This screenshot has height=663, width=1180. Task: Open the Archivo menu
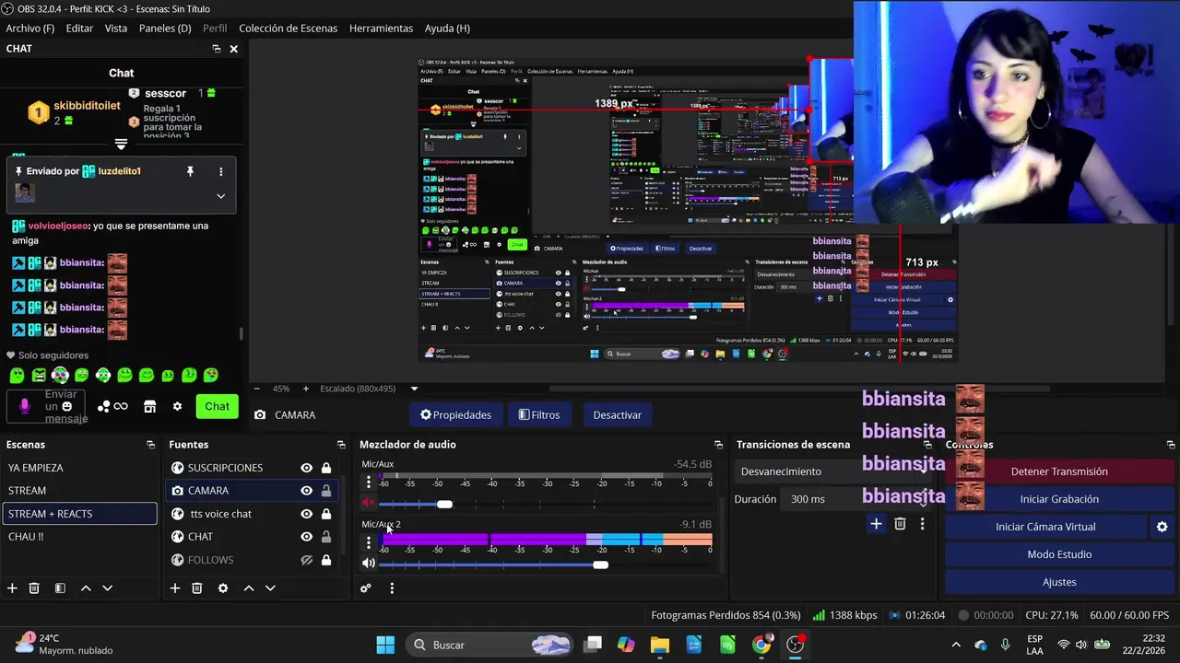(30, 29)
